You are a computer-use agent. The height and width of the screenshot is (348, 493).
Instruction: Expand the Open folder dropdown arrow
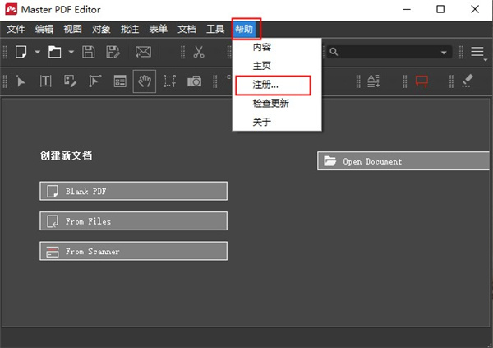pyautogui.click(x=71, y=52)
